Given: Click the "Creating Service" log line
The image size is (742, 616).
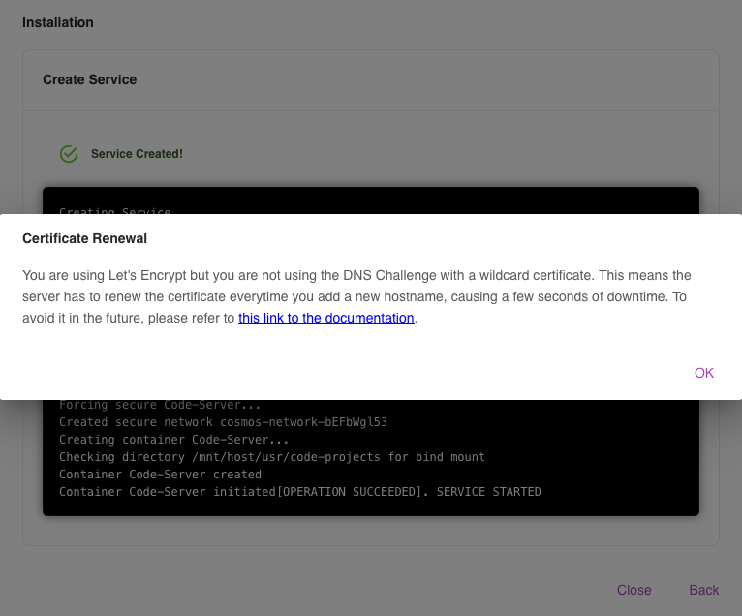Looking at the screenshot, I should tap(114, 209).
